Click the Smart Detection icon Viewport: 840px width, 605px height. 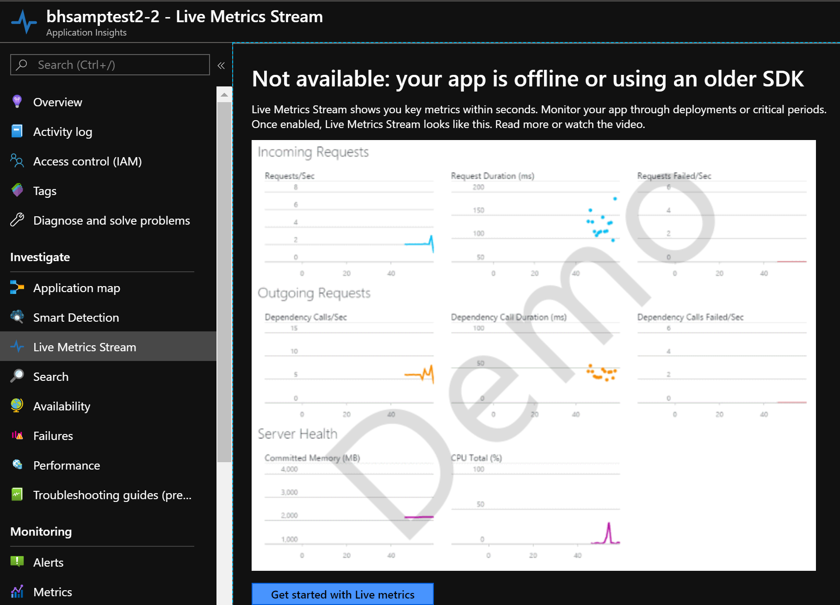click(17, 317)
